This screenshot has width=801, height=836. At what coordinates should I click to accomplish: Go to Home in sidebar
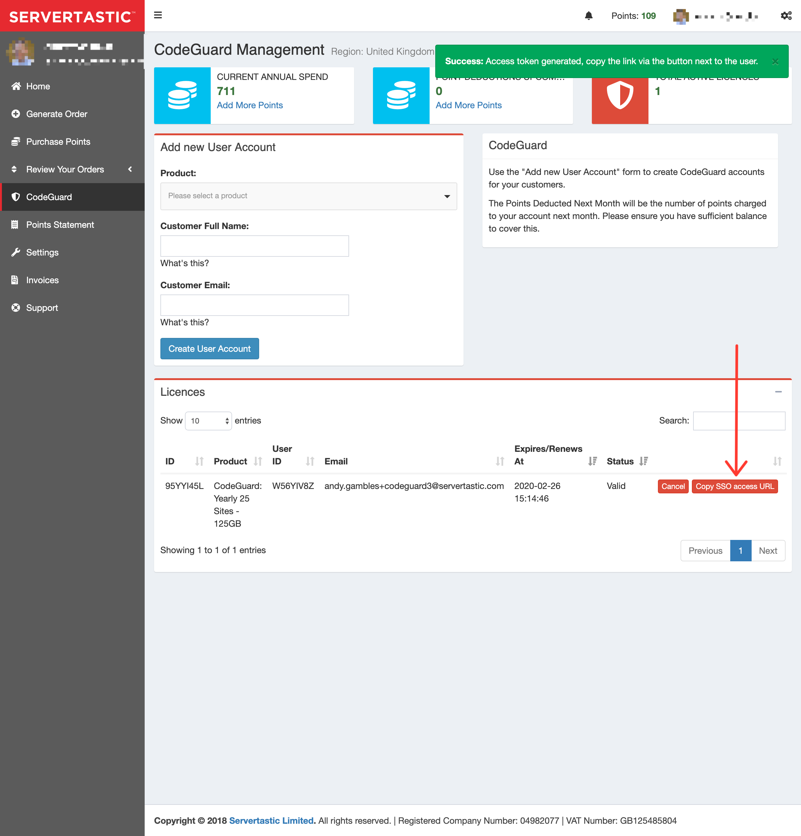pos(38,86)
